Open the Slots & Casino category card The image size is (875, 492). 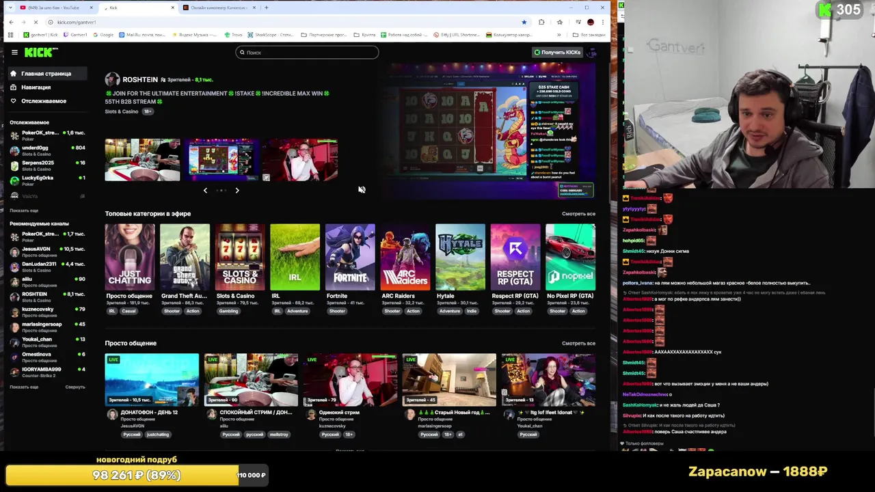tap(240, 258)
